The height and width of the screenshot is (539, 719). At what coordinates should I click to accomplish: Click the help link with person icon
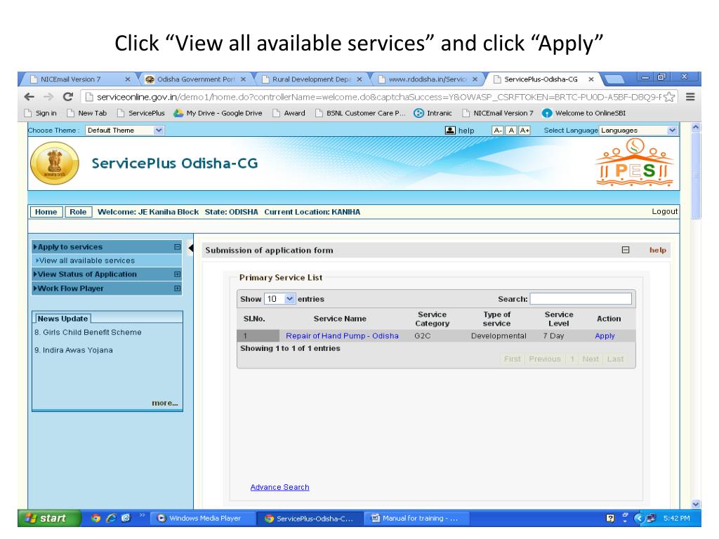pyautogui.click(x=460, y=131)
